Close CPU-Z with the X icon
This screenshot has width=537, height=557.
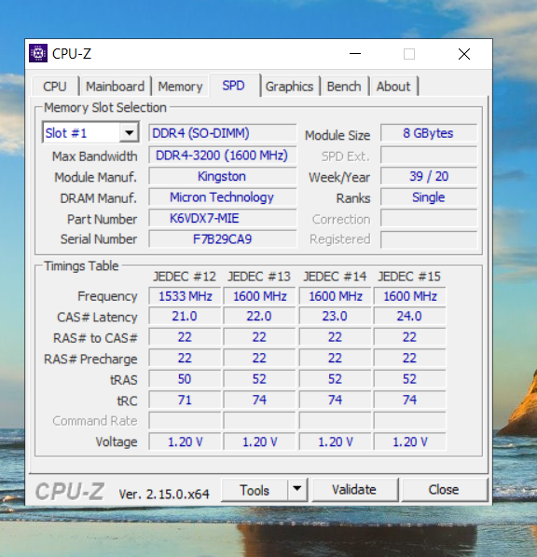coord(464,54)
